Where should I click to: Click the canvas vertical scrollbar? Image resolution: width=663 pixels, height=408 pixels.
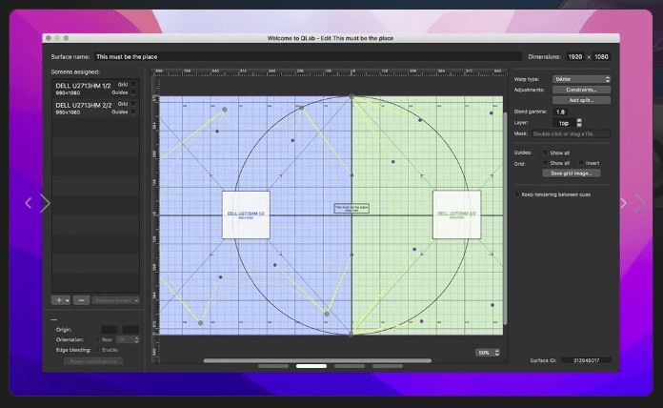505,218
